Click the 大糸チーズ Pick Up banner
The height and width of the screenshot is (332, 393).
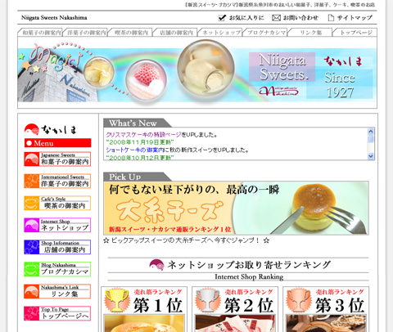click(236, 209)
